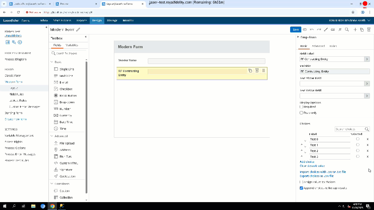Open the Variables toolbox tab
The height and width of the screenshot is (210, 374).
(72, 45)
